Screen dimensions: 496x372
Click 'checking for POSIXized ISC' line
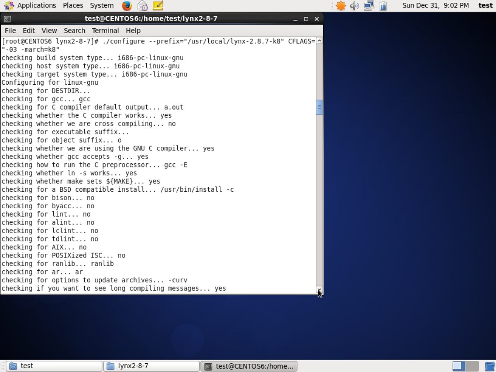(x=63, y=255)
